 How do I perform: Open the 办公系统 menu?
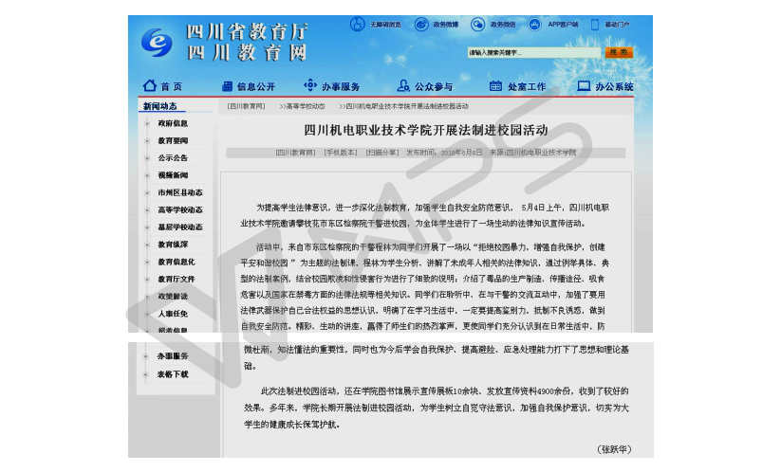(614, 86)
